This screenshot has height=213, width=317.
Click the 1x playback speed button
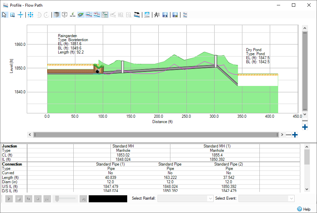click(28, 199)
